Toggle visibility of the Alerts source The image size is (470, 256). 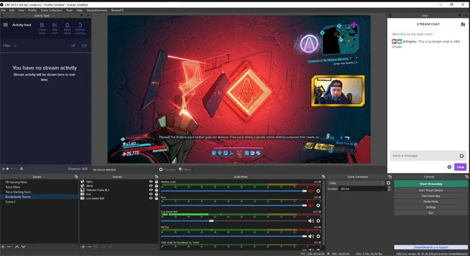coord(151,186)
